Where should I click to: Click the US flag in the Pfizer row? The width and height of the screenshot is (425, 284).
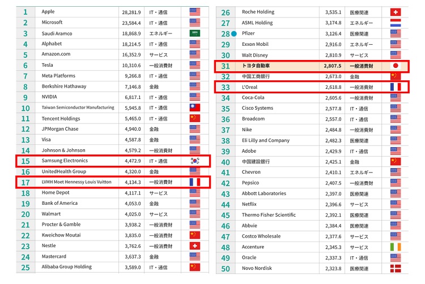(x=396, y=33)
